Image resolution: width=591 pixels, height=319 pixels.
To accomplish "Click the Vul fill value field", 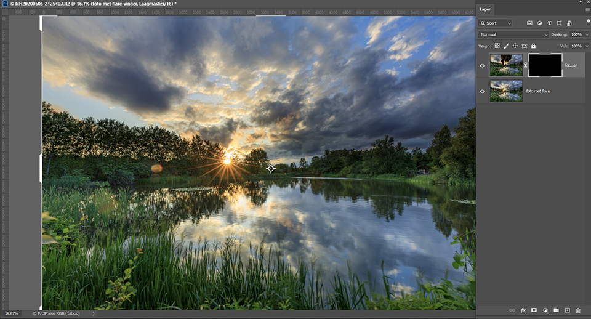I will [576, 46].
